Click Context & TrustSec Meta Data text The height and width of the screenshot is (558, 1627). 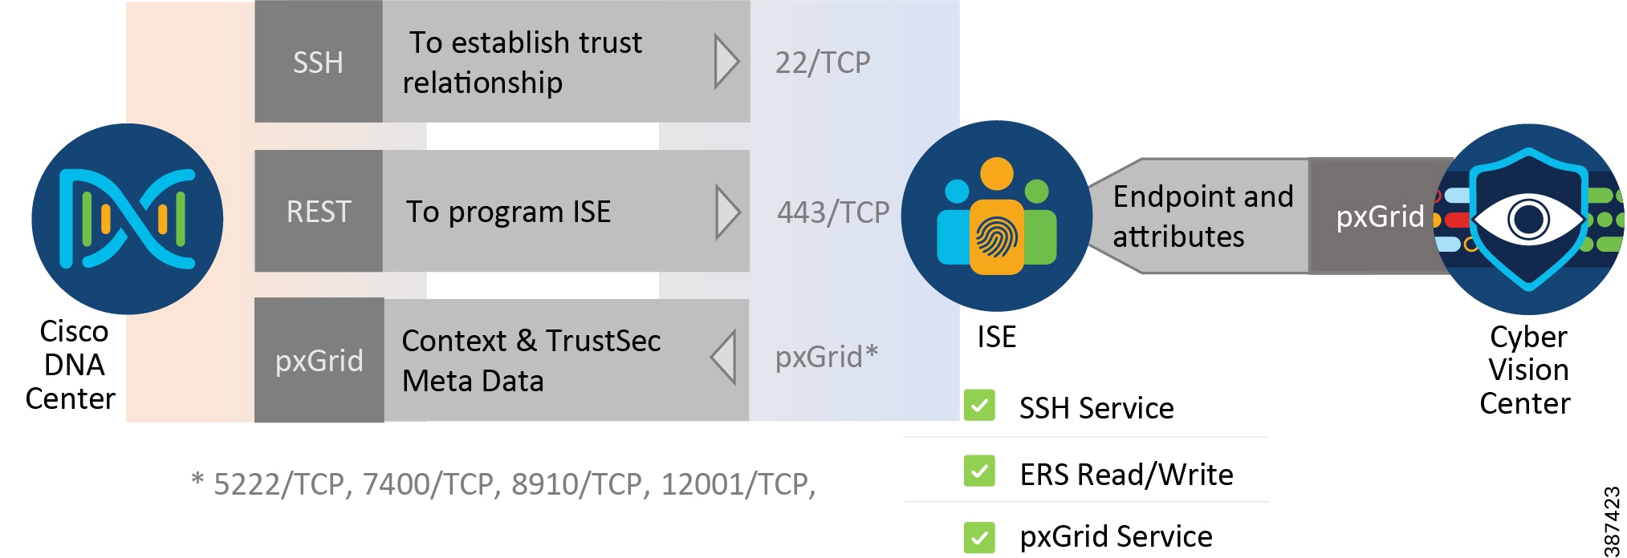coord(531,361)
